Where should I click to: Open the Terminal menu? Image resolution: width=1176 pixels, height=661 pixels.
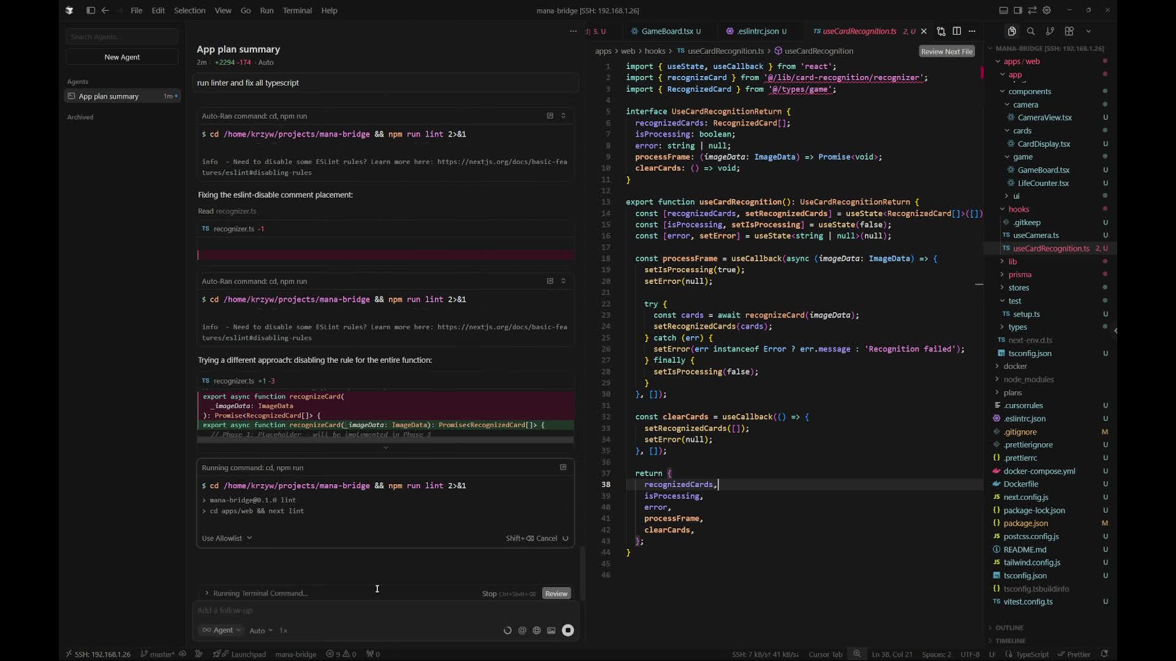coord(297,10)
